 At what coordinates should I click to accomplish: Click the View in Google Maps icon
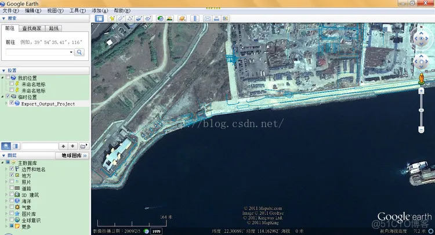click(x=225, y=19)
